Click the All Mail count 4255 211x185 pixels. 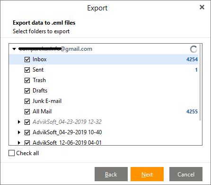pyautogui.click(x=192, y=111)
